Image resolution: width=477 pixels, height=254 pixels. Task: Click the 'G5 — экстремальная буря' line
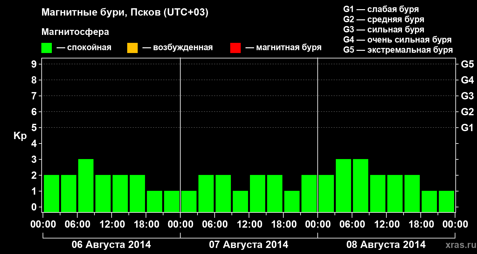[398, 50]
